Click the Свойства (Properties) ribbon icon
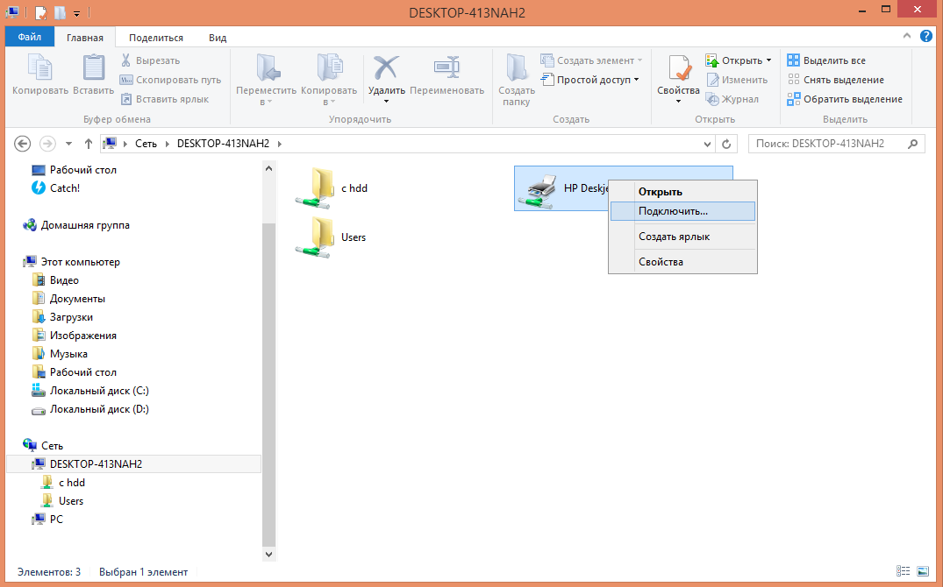943x587 pixels. click(678, 70)
